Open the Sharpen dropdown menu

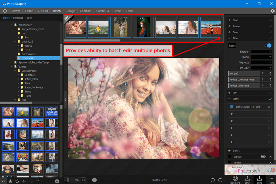pos(261,51)
